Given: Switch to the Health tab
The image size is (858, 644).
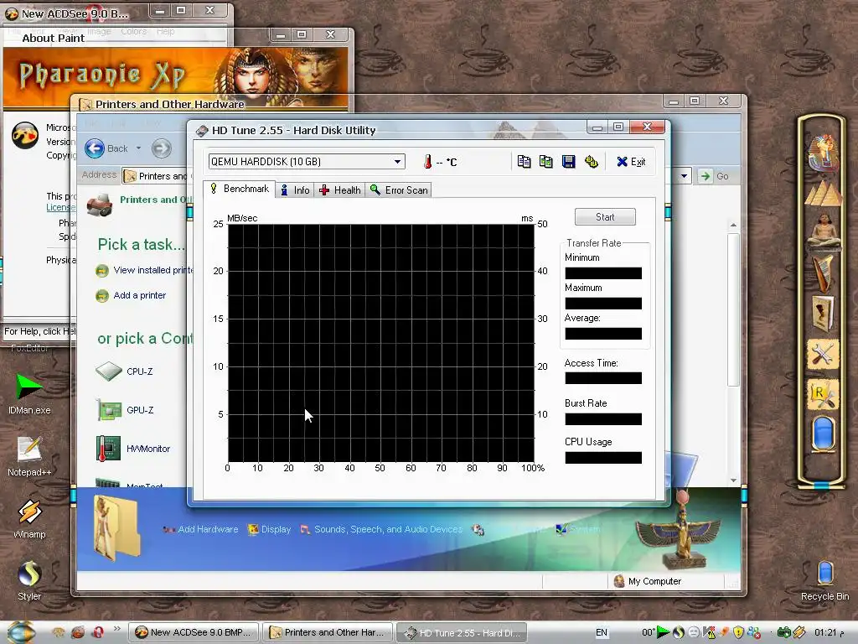Looking at the screenshot, I should tap(340, 190).
